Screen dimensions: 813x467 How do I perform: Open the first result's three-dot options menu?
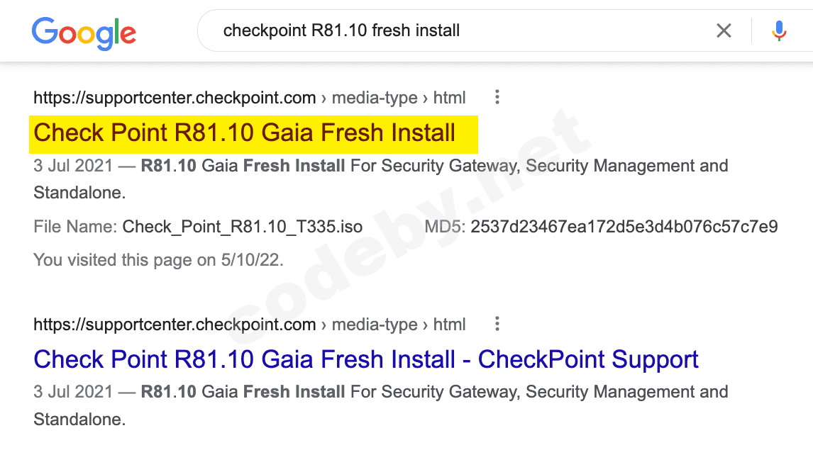pos(497,97)
